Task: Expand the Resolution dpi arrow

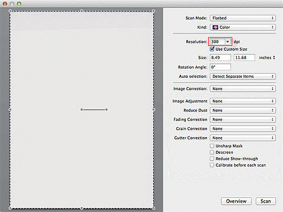Action: tap(228, 42)
